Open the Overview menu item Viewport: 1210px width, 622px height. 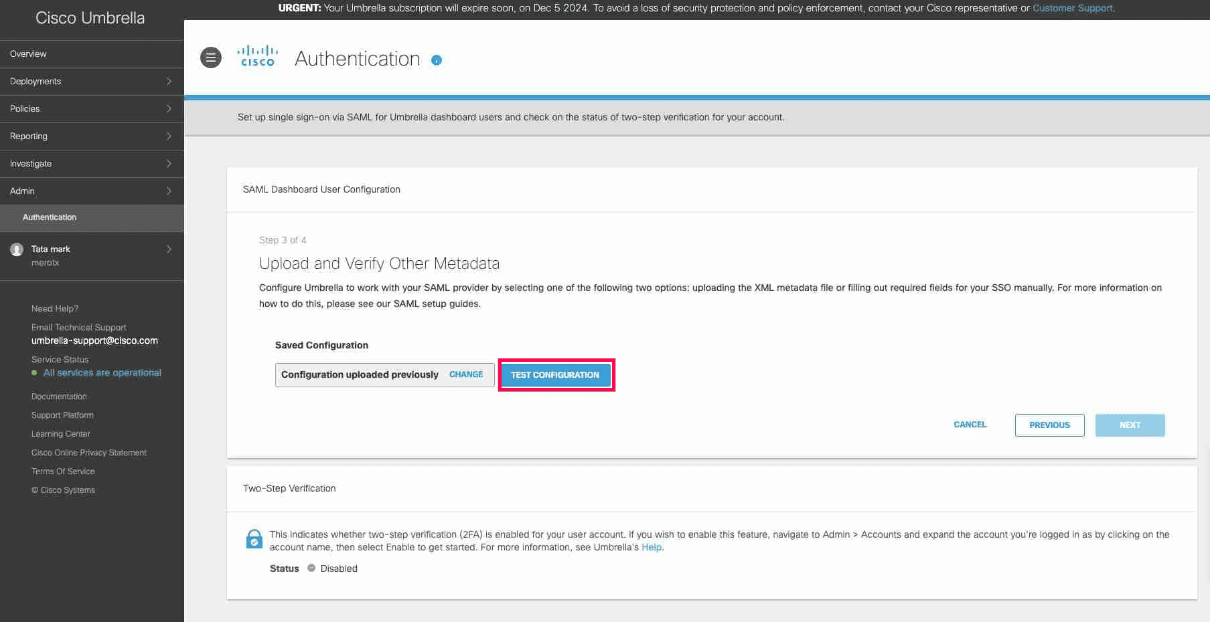coord(92,54)
